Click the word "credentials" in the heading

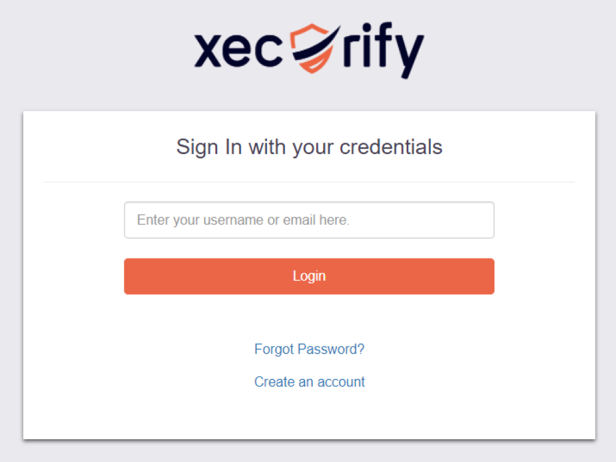391,147
